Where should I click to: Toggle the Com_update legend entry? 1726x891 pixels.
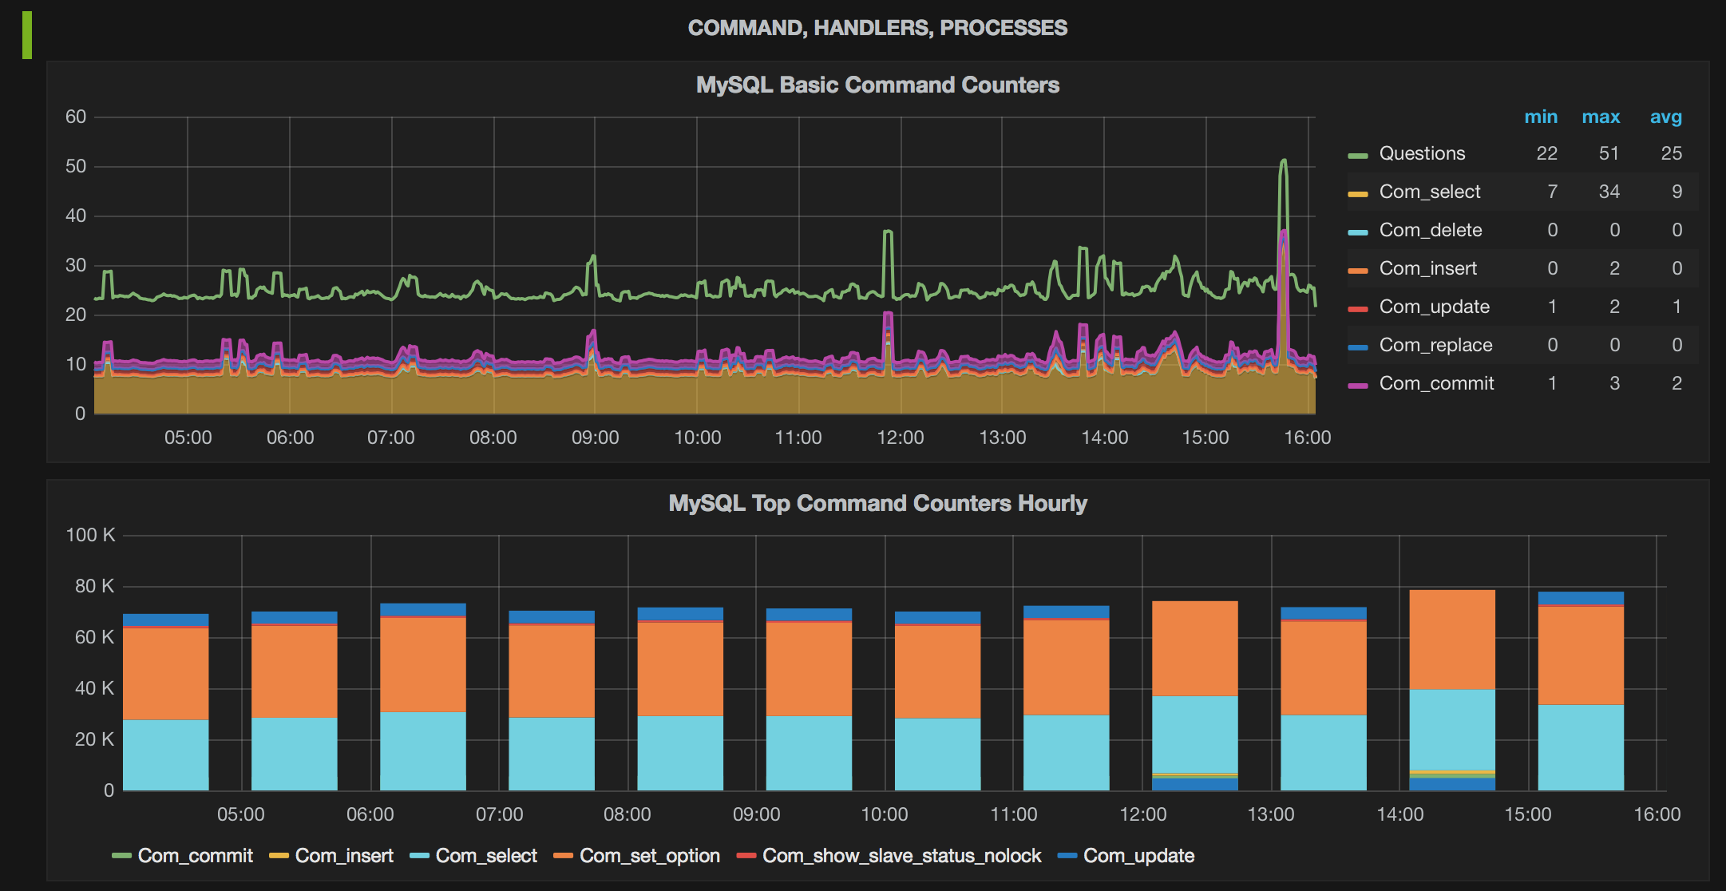pos(1434,307)
